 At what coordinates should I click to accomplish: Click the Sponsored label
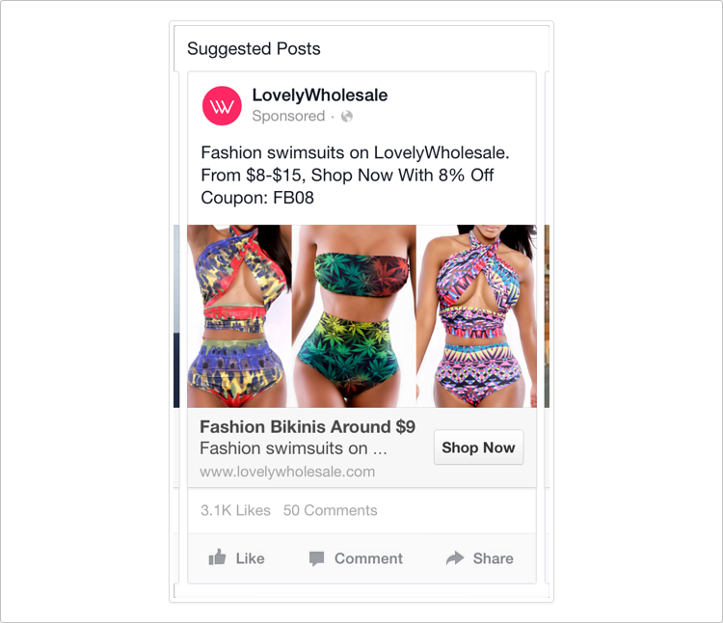click(288, 117)
